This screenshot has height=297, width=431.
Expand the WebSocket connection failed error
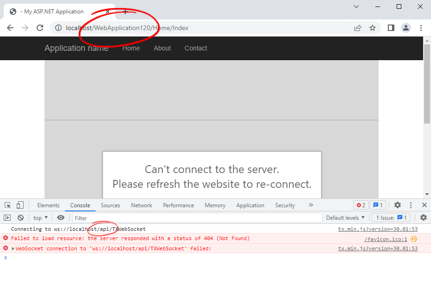(13, 249)
